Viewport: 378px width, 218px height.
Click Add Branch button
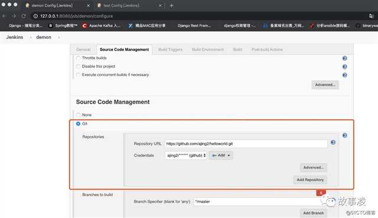(314, 213)
